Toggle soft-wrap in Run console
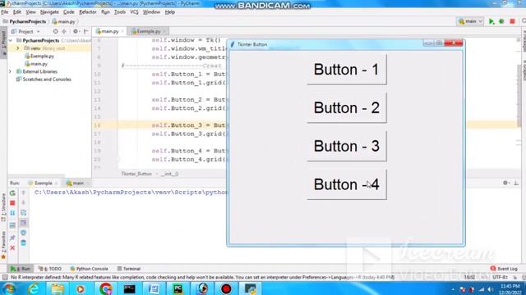 (x=23, y=213)
